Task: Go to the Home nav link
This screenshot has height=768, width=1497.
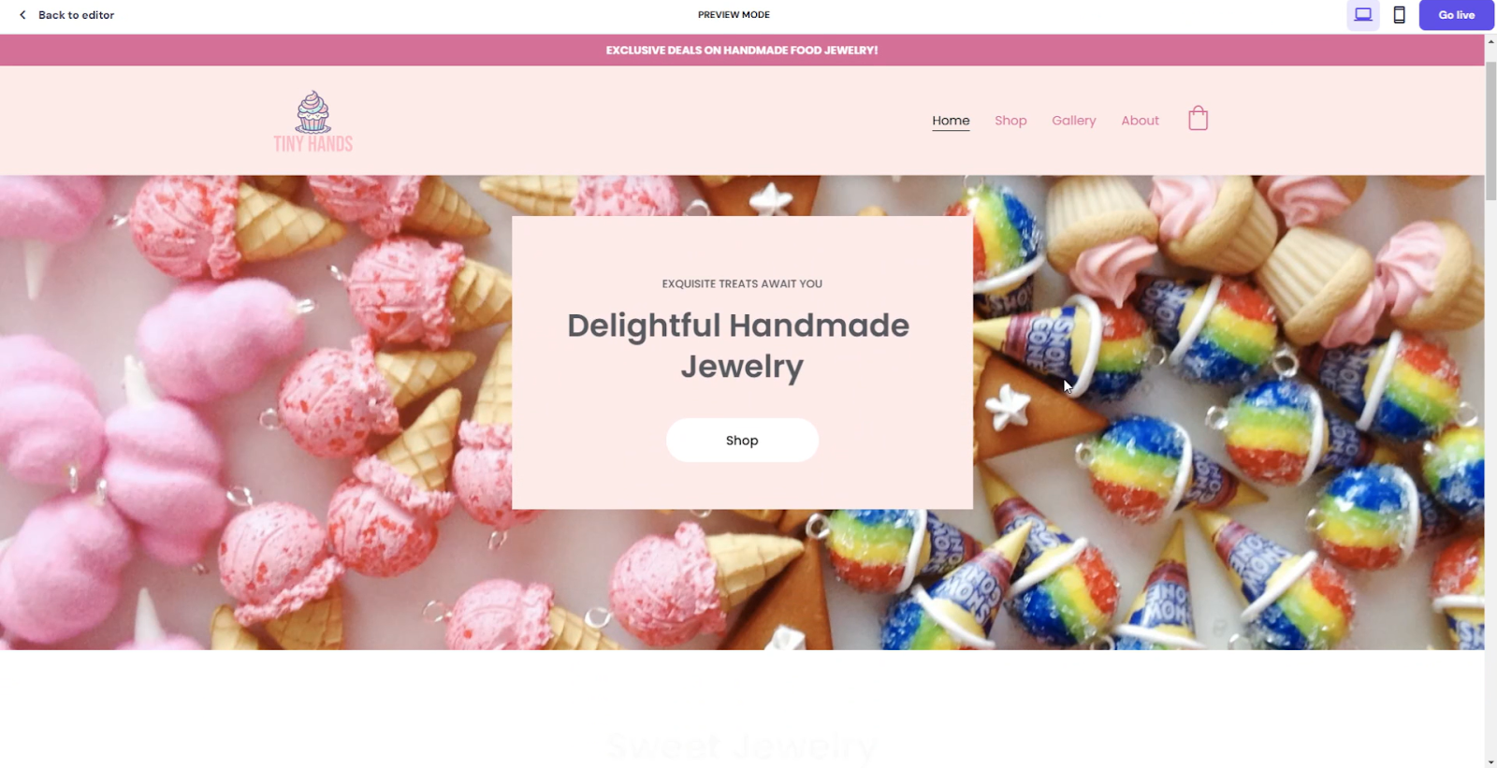Action: (x=951, y=121)
